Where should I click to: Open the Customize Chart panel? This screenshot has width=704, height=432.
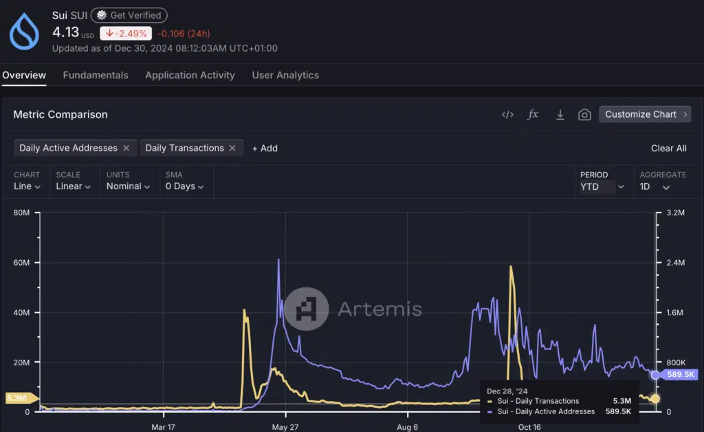[645, 114]
